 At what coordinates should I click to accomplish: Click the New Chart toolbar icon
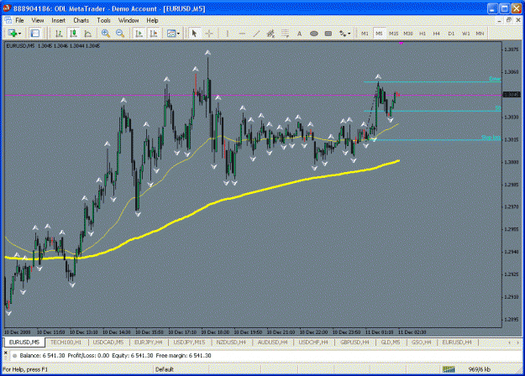click(13, 34)
